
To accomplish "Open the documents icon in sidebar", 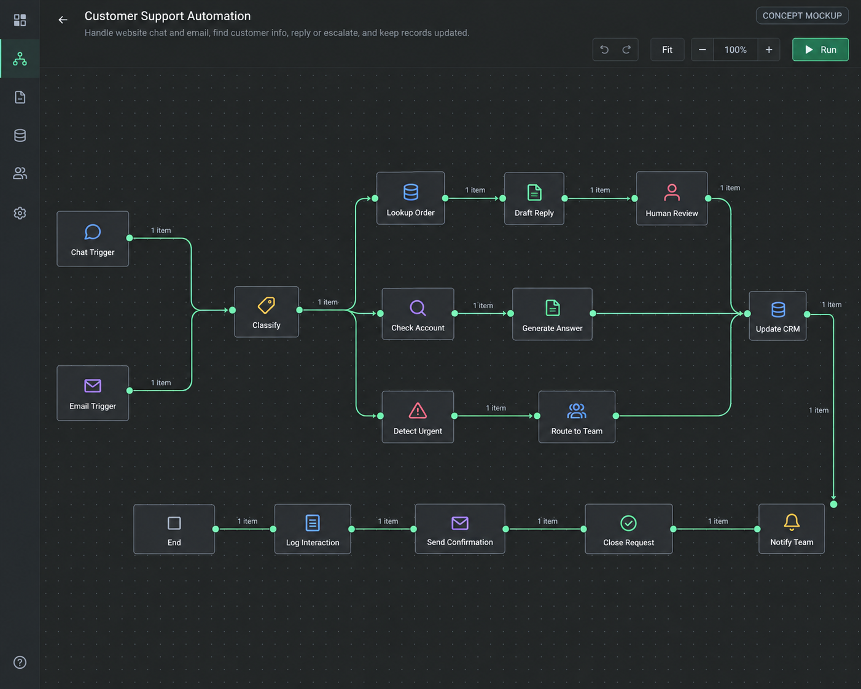I will point(20,97).
